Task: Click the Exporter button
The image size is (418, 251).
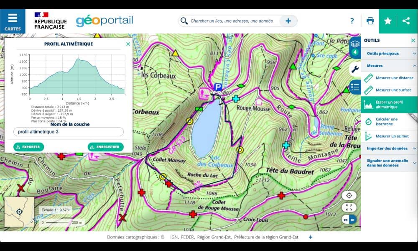Action: tap(28, 147)
